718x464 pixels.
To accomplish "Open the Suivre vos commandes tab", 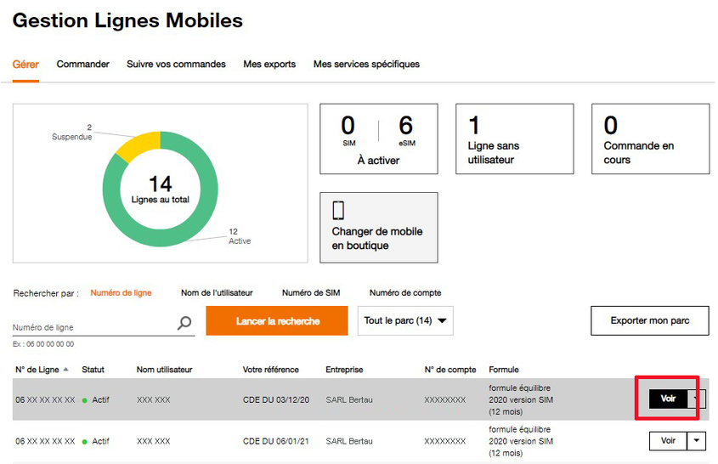I will [x=176, y=65].
